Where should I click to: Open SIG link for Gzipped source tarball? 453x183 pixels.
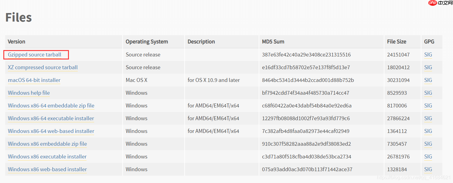[x=428, y=55]
